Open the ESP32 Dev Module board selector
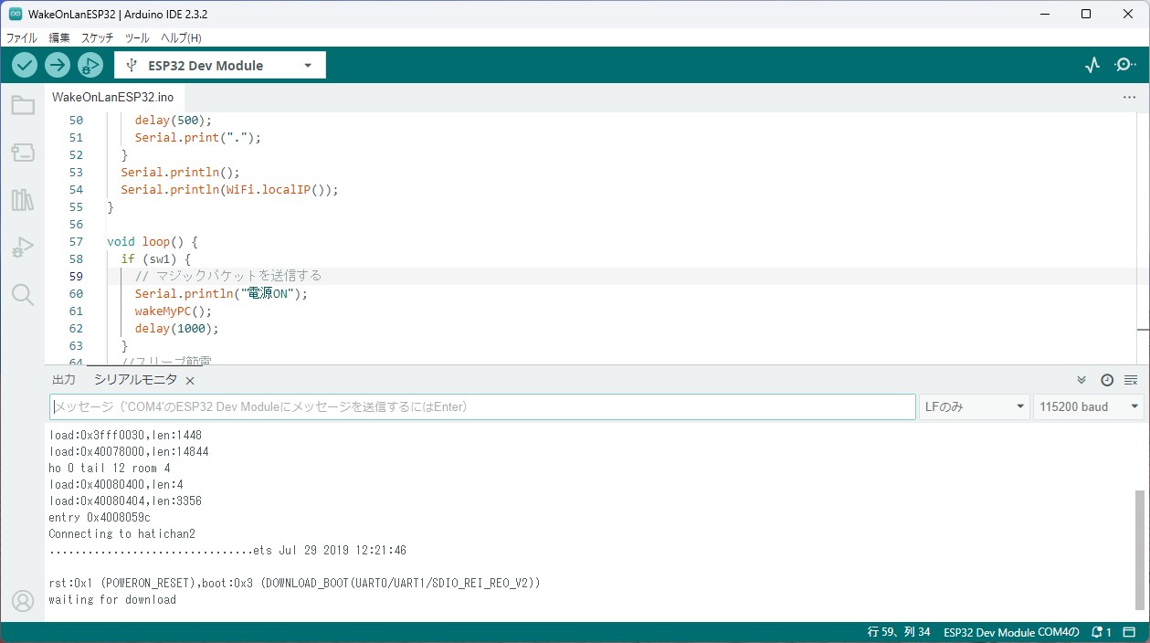1150x643 pixels. (x=220, y=65)
